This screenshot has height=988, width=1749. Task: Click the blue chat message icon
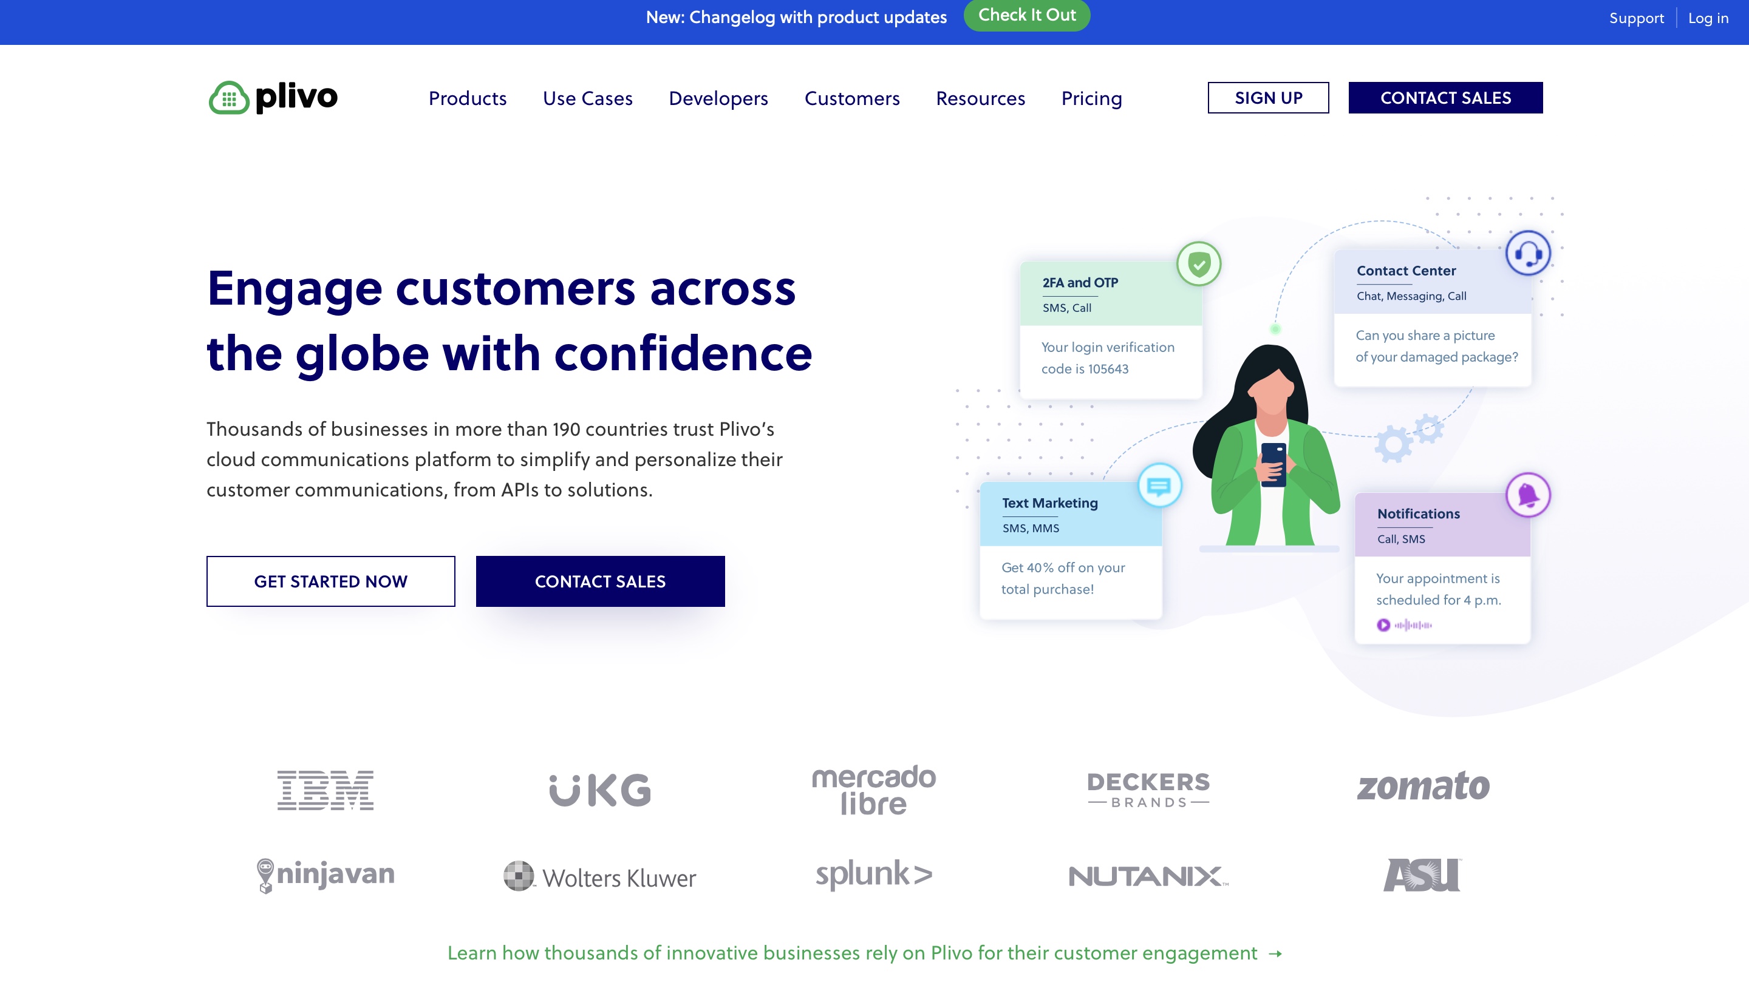coord(1159,485)
